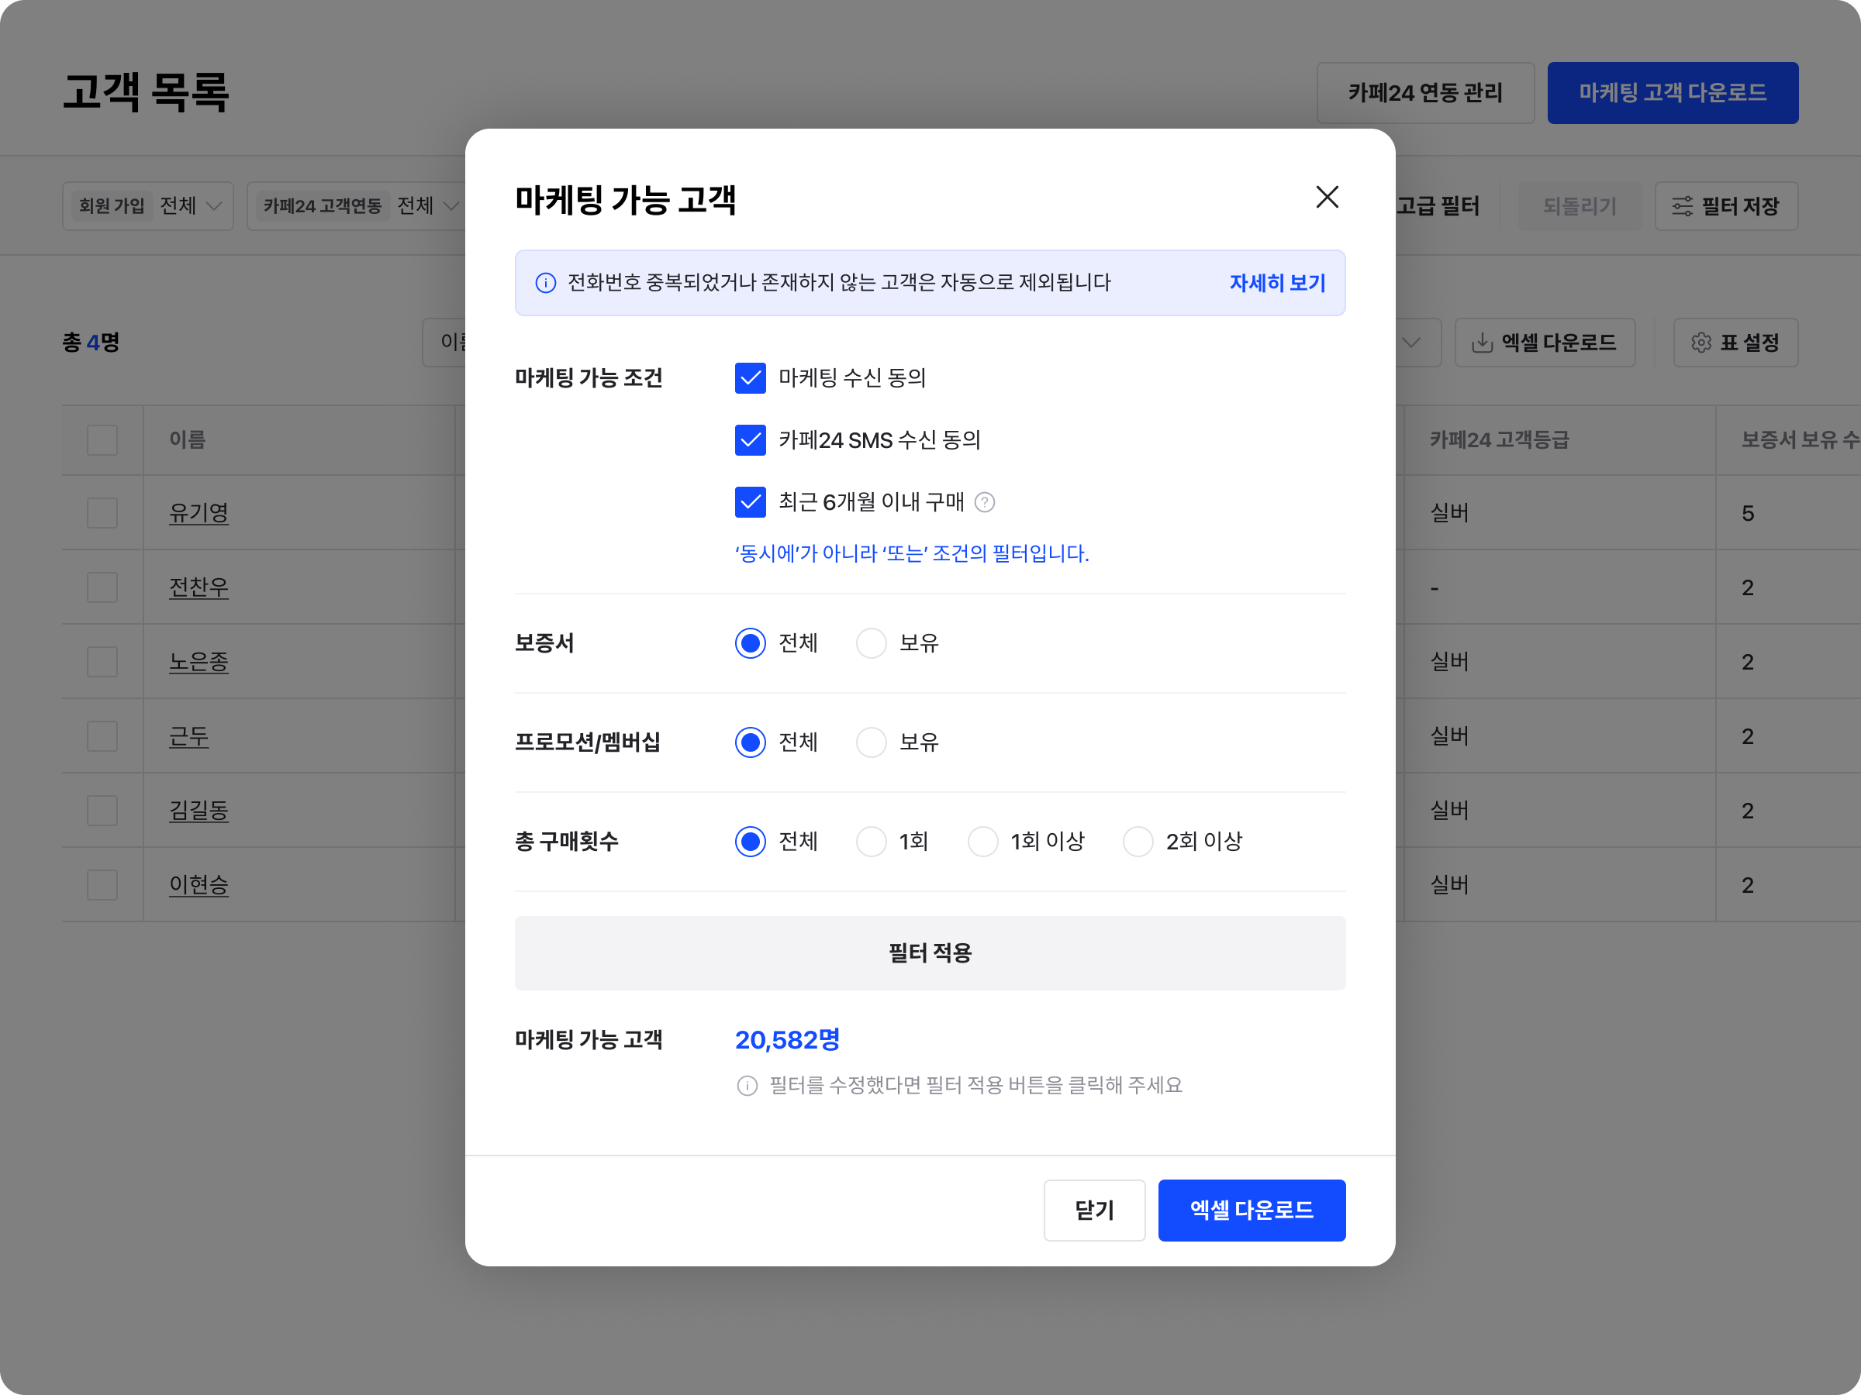The image size is (1861, 1395).
Task: Open customer 유기영 from list
Action: 199,513
